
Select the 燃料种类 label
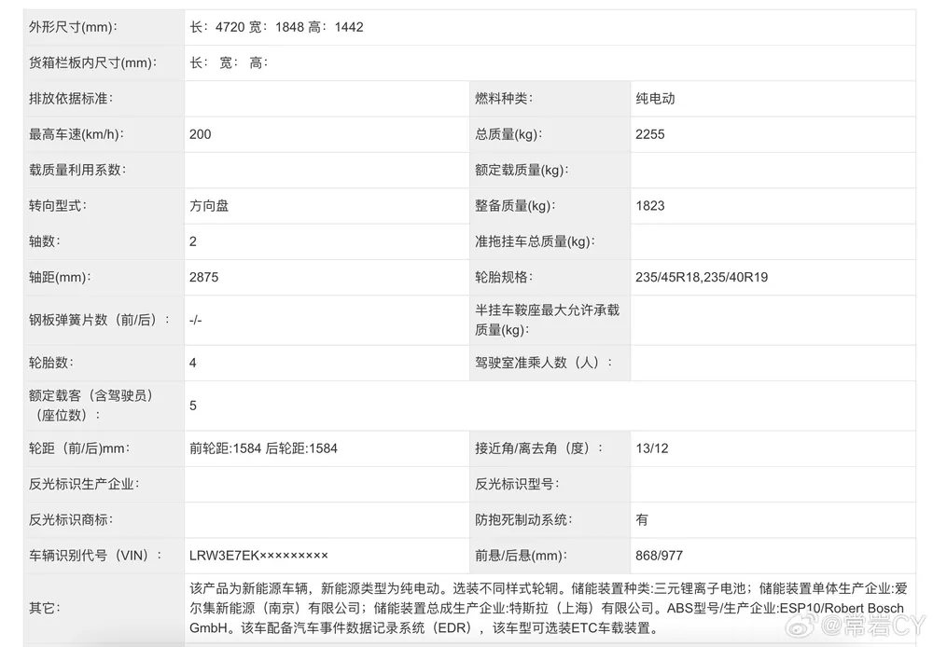pyautogui.click(x=504, y=99)
